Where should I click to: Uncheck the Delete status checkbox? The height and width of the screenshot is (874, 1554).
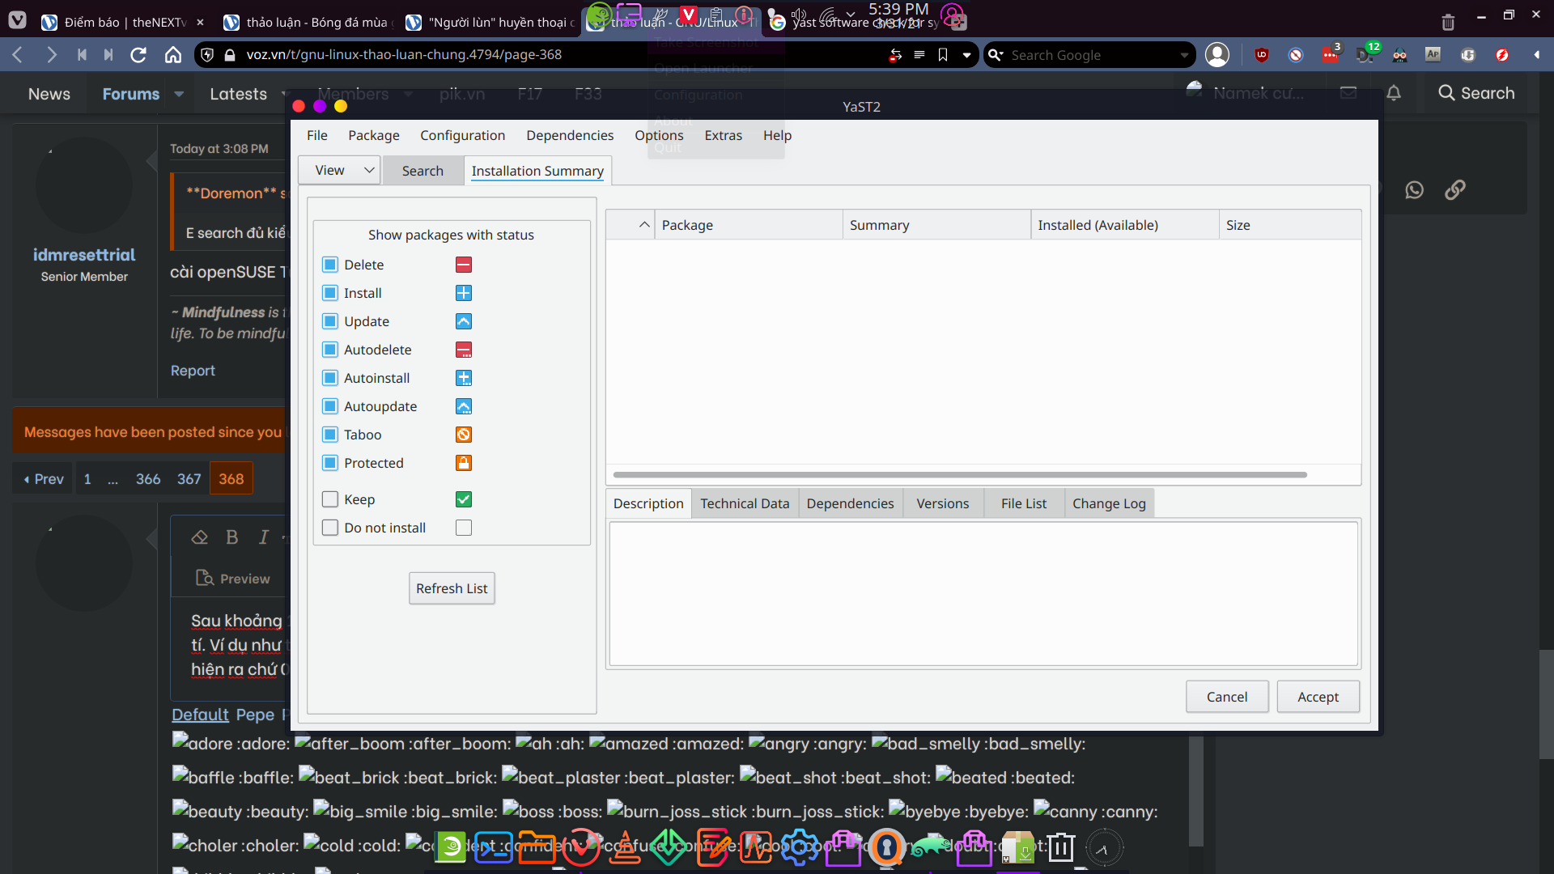[x=330, y=265]
